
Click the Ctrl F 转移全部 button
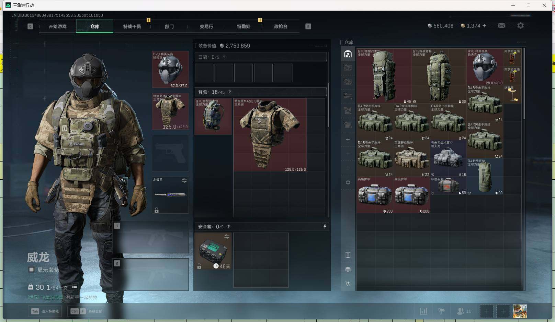click(x=86, y=311)
